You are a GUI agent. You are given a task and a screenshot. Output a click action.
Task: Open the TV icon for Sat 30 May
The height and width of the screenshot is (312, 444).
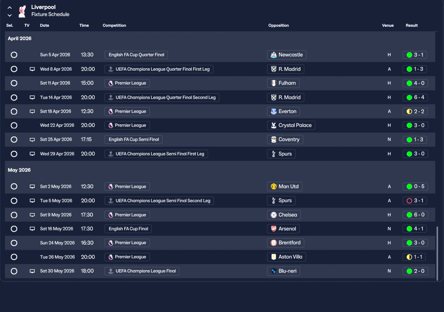click(32, 271)
